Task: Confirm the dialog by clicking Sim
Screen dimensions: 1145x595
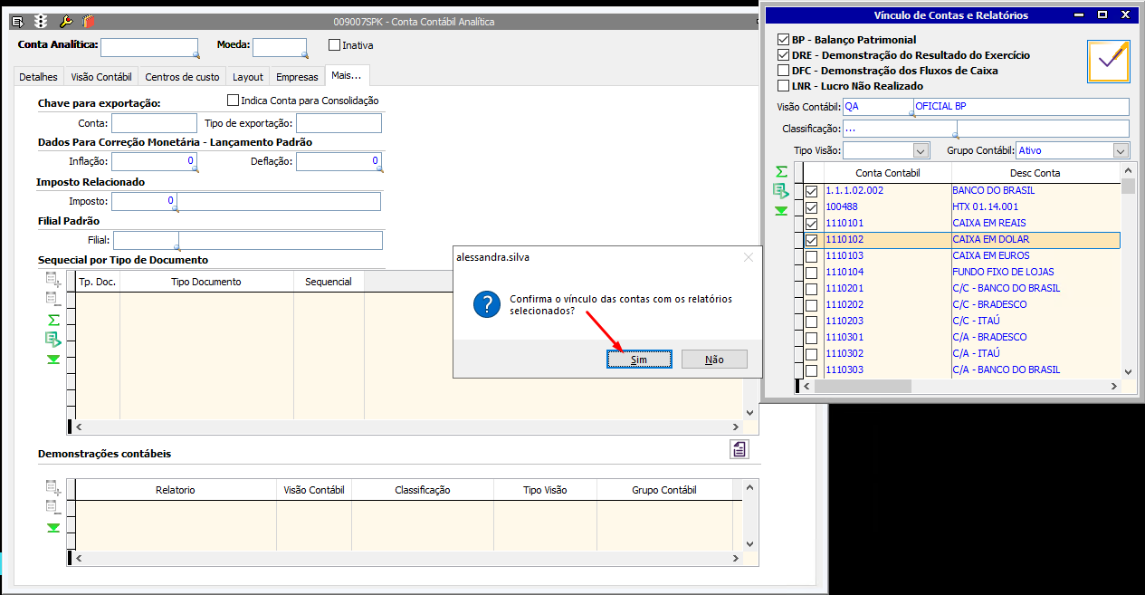Action: [639, 360]
